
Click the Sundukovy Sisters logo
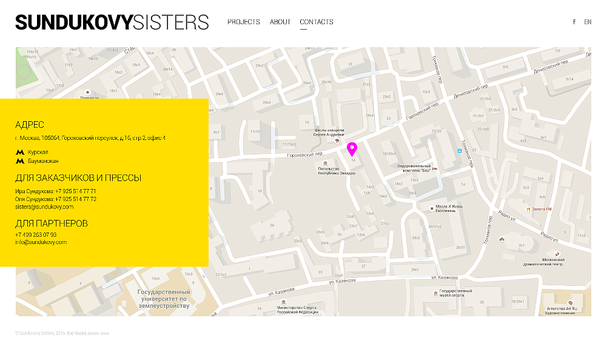112,22
